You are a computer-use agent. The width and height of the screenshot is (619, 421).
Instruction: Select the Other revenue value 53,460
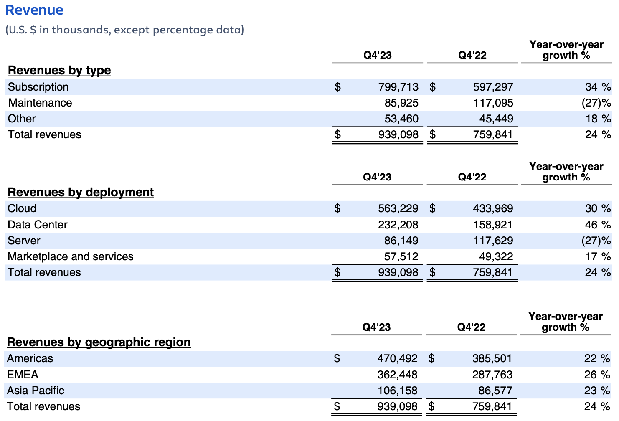point(401,119)
